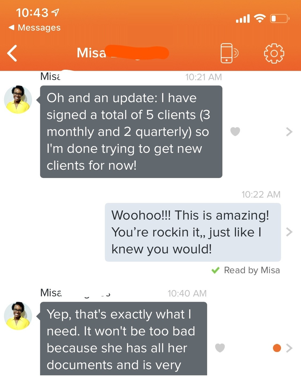Image resolution: width=301 pixels, height=389 pixels.
Task: Tap the battery status icon
Action: point(280,19)
